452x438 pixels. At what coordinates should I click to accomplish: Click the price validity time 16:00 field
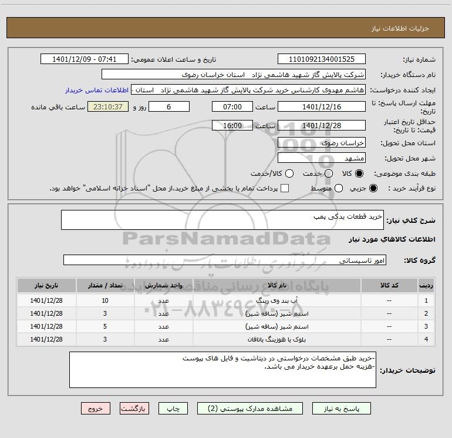[x=232, y=125]
